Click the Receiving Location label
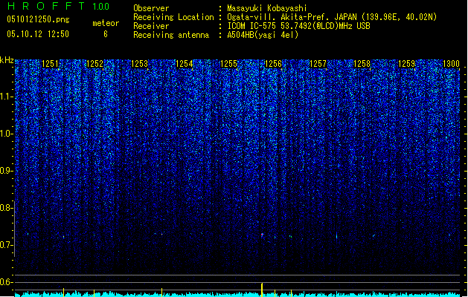The width and height of the screenshot is (468, 297). (x=173, y=17)
